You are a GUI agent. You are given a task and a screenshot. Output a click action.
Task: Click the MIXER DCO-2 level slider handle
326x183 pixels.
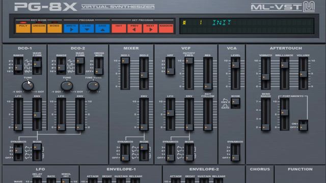(144, 75)
